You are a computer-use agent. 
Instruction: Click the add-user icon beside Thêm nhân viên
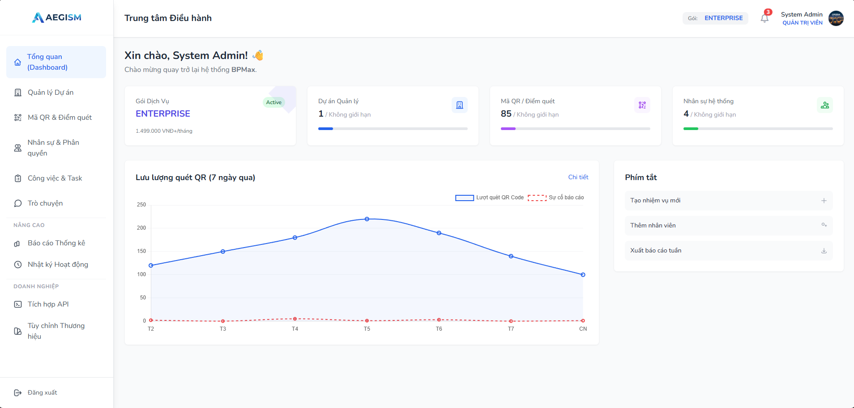[824, 225]
